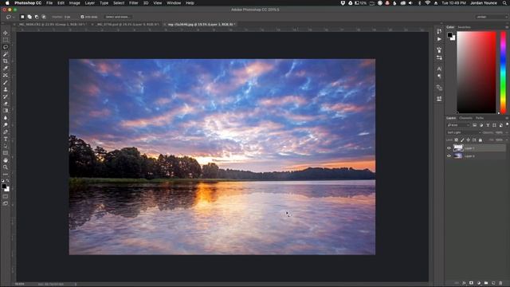Image resolution: width=510 pixels, height=287 pixels.
Task: Choose Subtract from selection mode
Action: pyautogui.click(x=37, y=17)
